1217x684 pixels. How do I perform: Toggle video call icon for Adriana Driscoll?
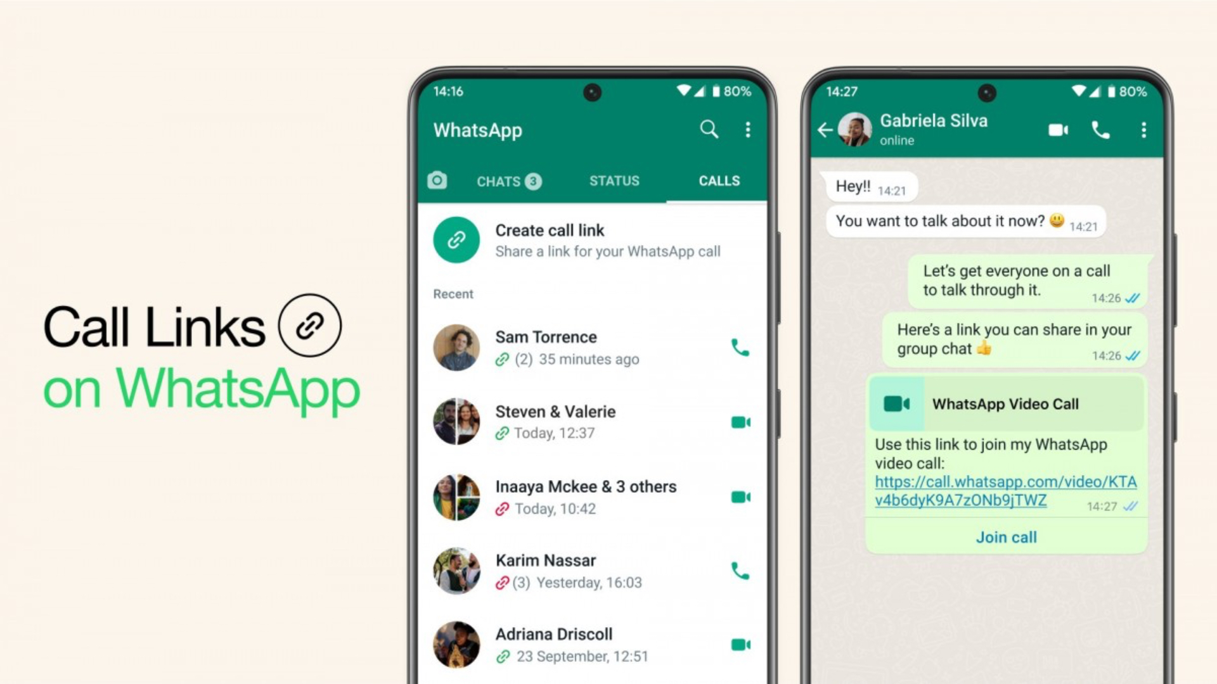(739, 644)
